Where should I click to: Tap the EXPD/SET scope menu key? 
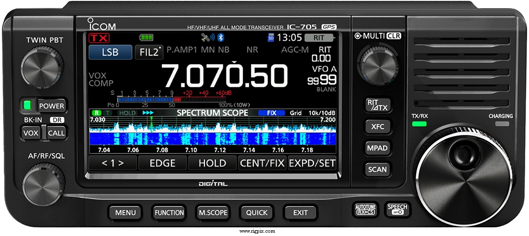click(x=312, y=163)
